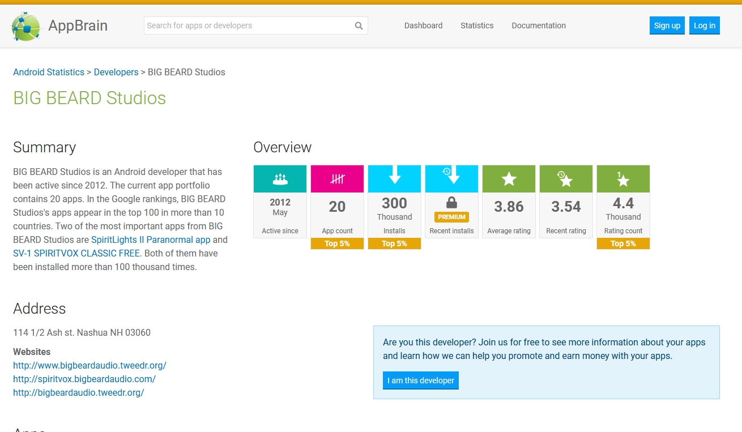Open the Documentation menu item
Image resolution: width=742 pixels, height=432 pixels.
[539, 25]
